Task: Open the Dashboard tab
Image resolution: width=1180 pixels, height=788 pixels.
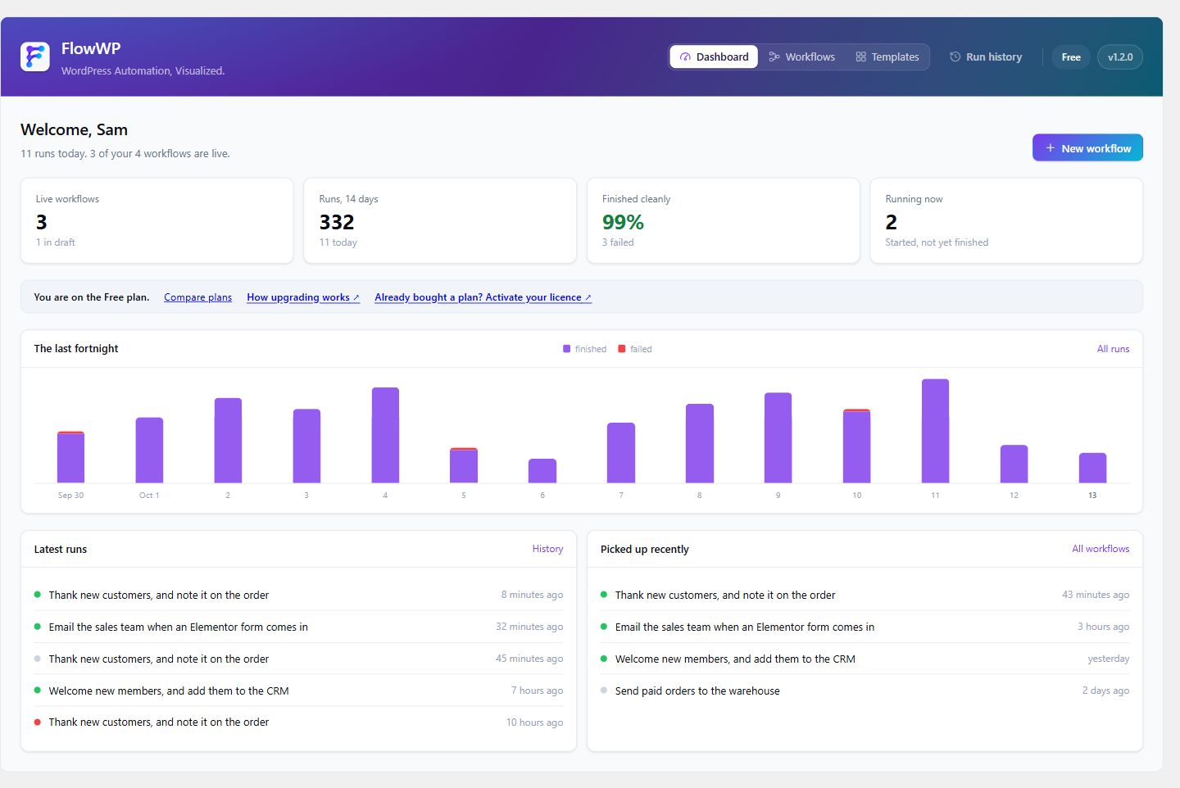Action: pos(714,57)
